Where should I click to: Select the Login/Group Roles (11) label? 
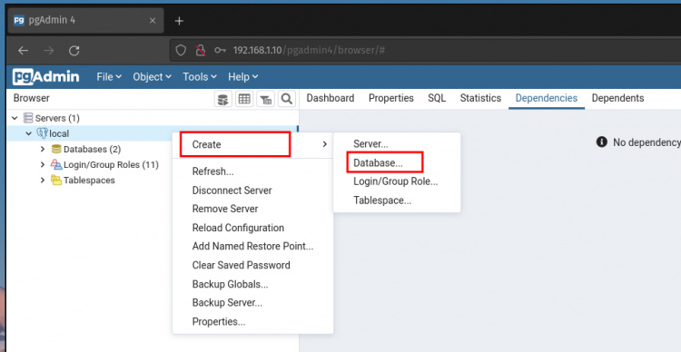[x=111, y=165]
